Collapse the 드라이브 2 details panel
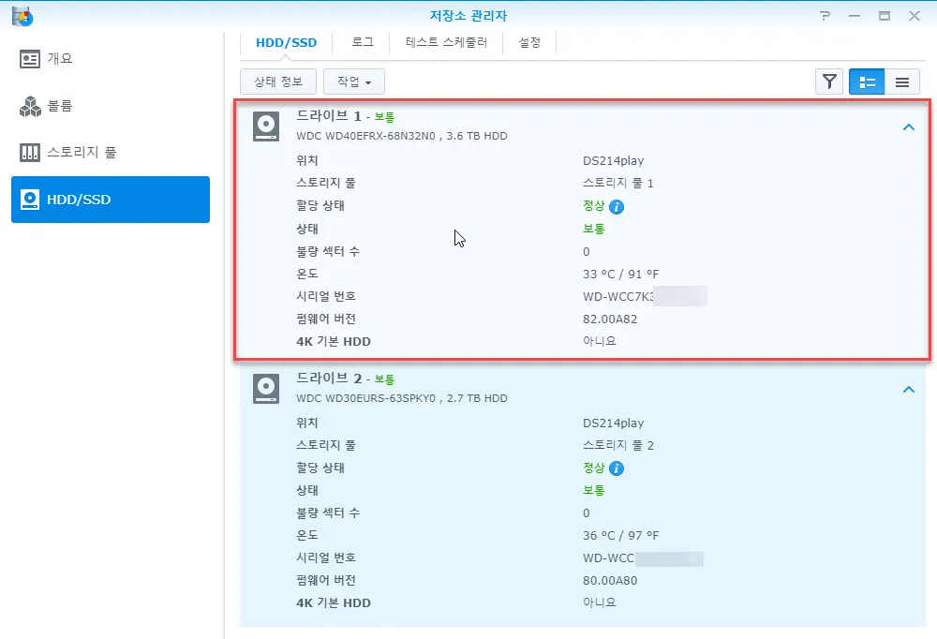 pos(907,389)
